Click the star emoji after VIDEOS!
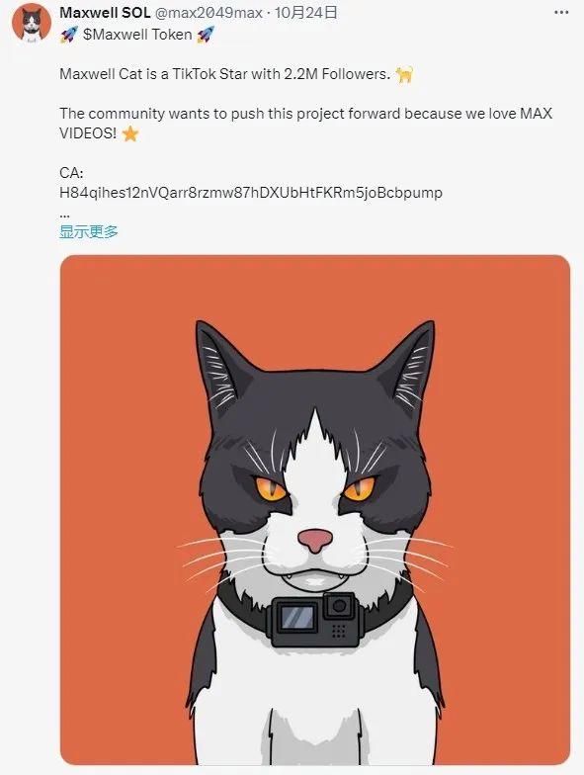This screenshot has height=775, width=584. 130,133
